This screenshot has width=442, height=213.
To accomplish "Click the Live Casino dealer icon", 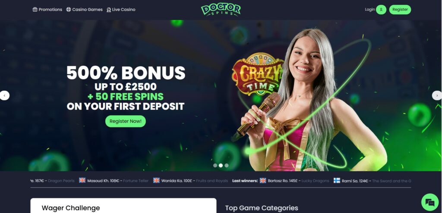I will (x=109, y=10).
